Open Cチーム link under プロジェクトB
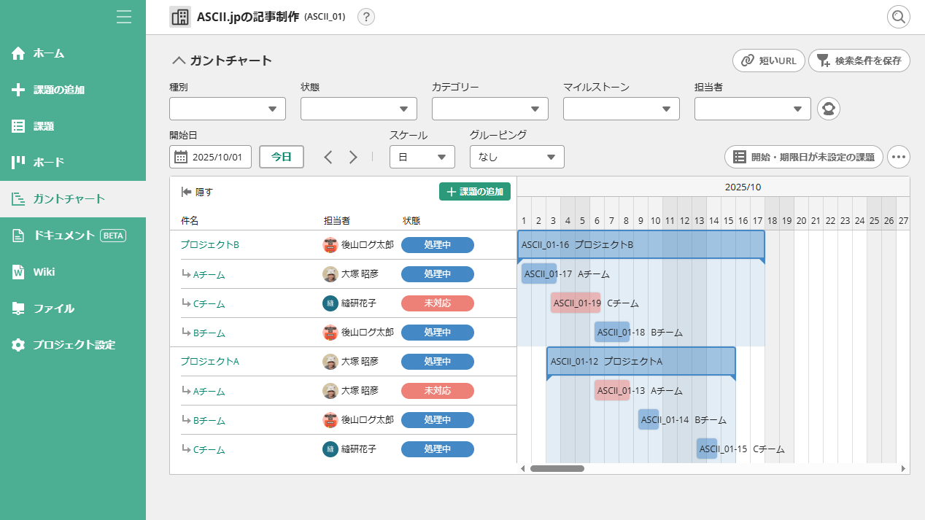This screenshot has height=520, width=925. [x=209, y=304]
